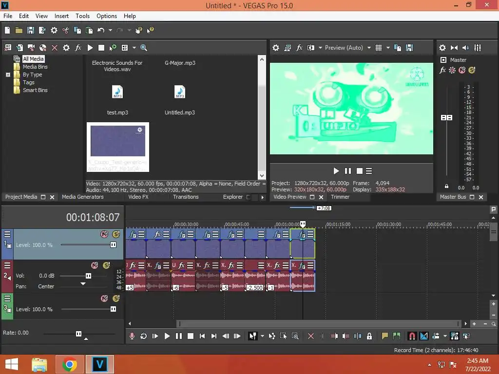Undo the last action
This screenshot has width=499, height=374.
click(x=101, y=30)
